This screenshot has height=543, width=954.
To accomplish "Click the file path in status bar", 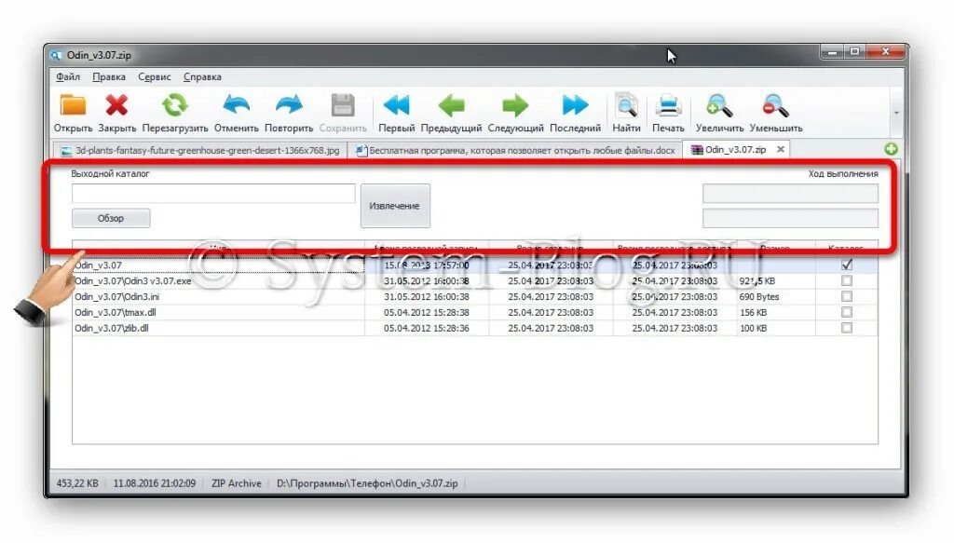I will click(x=367, y=483).
